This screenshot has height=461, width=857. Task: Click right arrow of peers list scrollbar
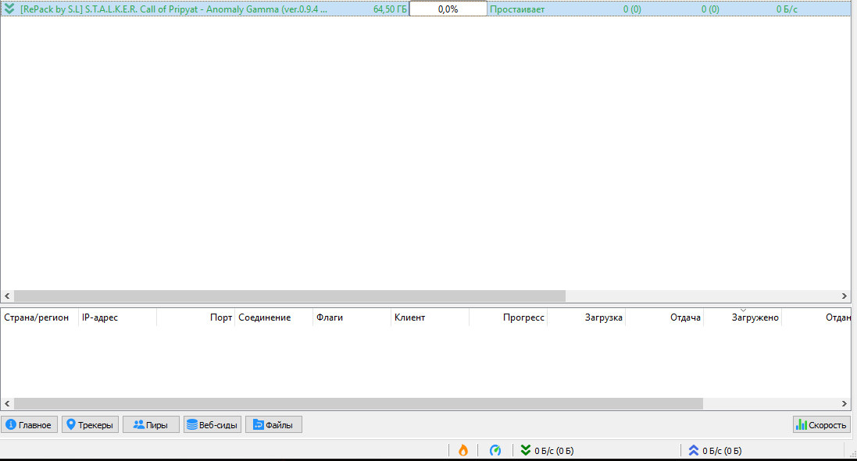coord(844,404)
